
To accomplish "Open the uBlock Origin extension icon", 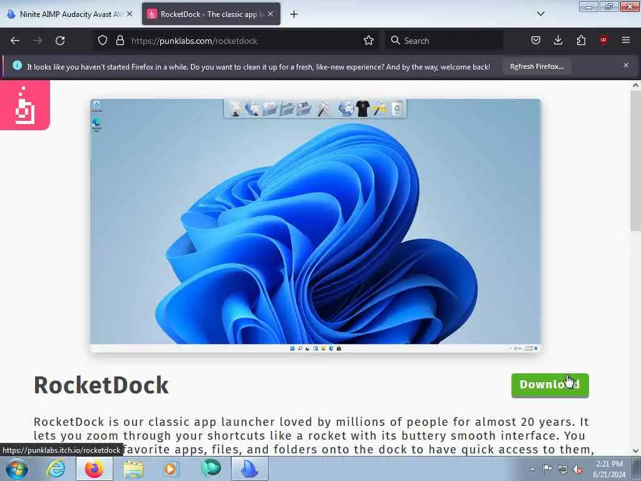I will [x=603, y=40].
